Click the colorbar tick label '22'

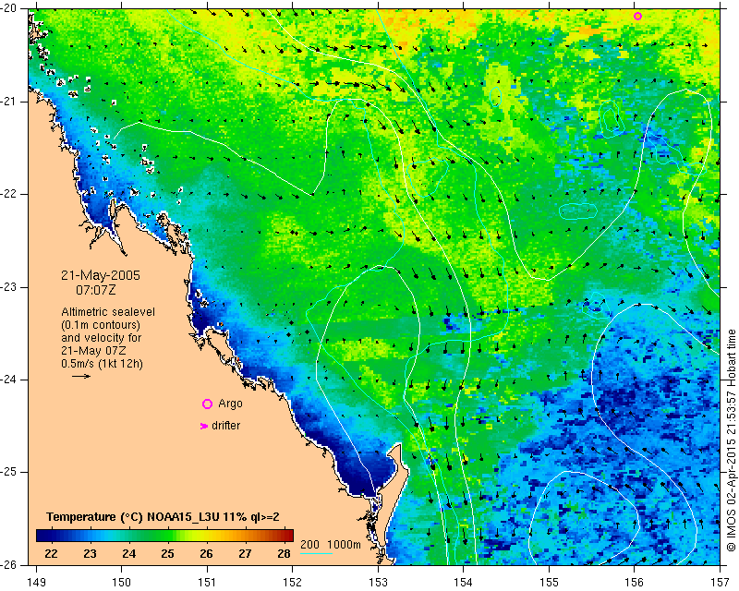[51, 554]
